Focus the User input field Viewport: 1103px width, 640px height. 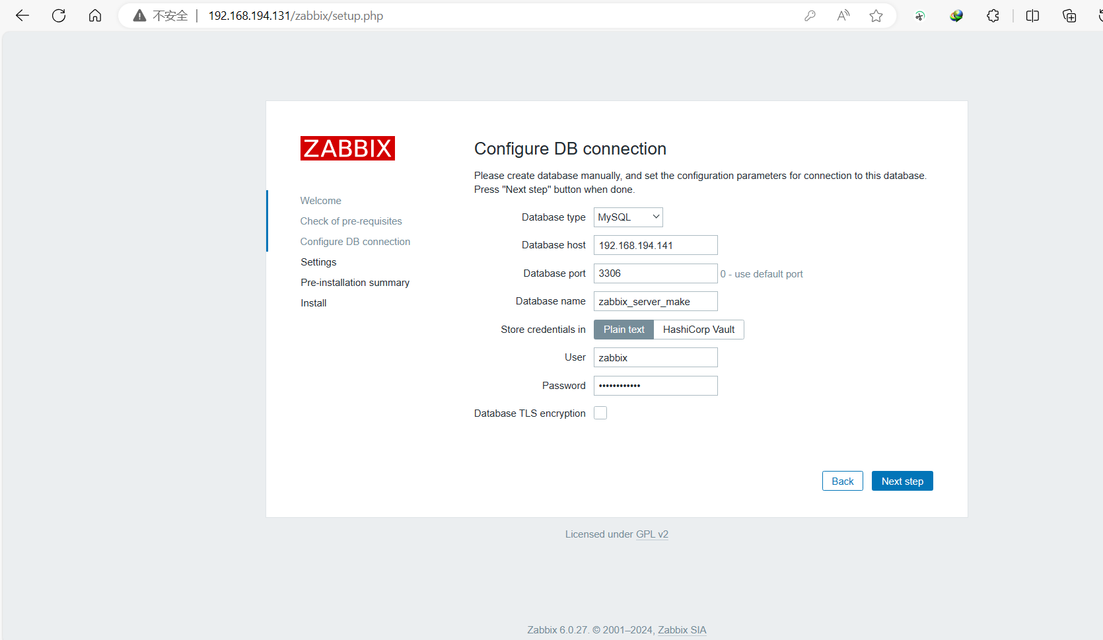(656, 357)
